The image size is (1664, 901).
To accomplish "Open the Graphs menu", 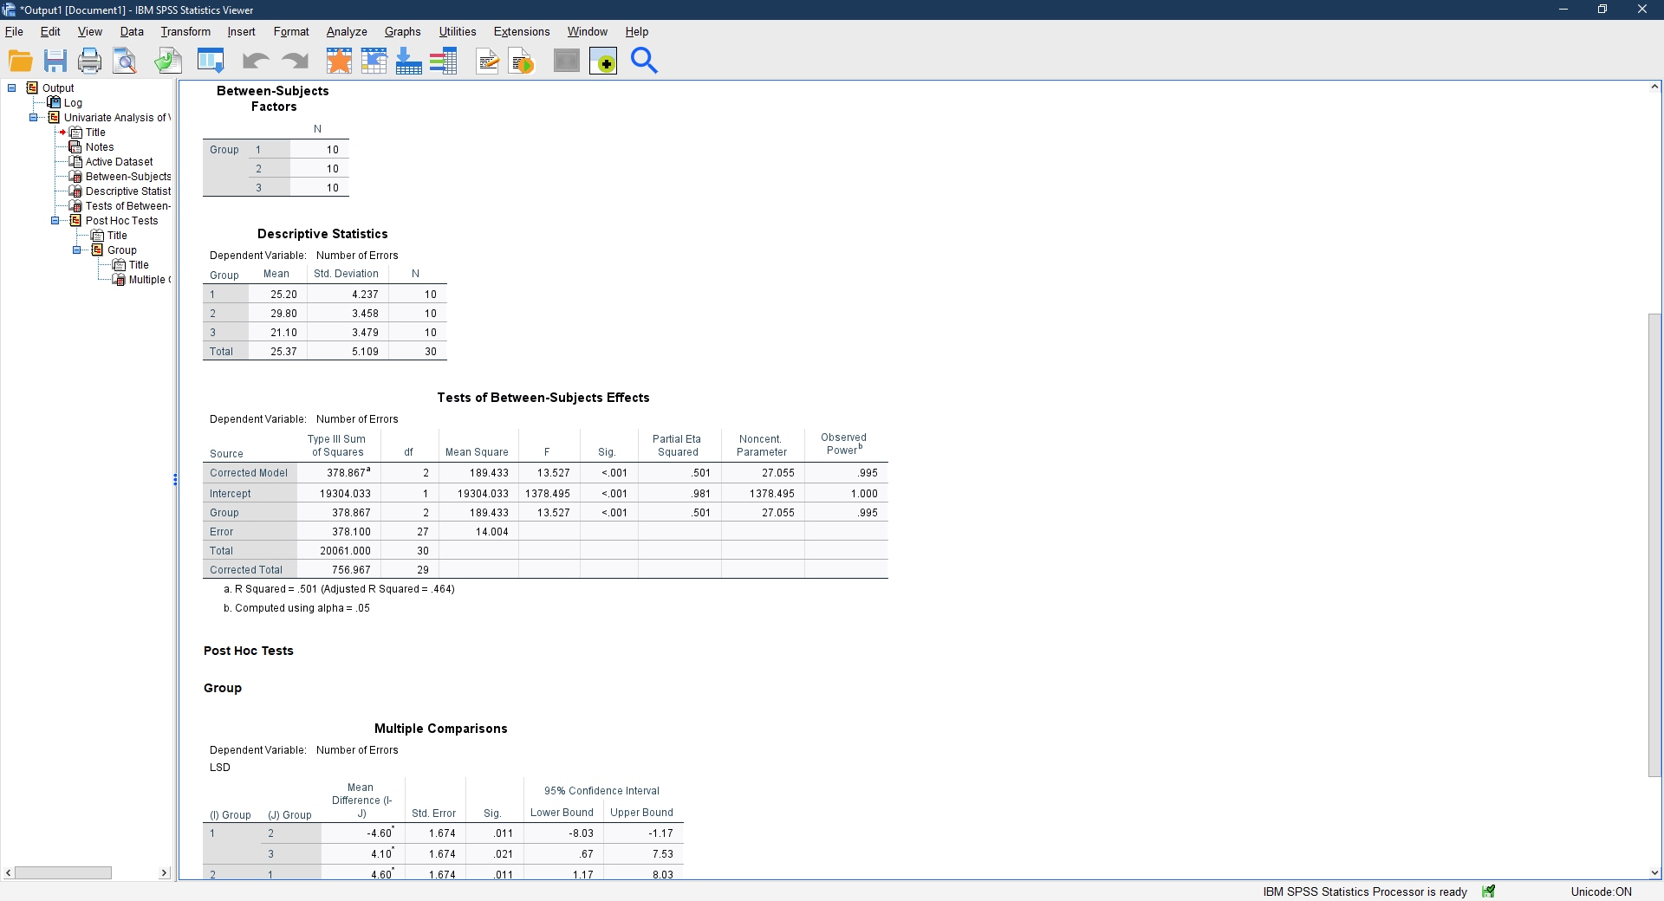I will coord(403,31).
